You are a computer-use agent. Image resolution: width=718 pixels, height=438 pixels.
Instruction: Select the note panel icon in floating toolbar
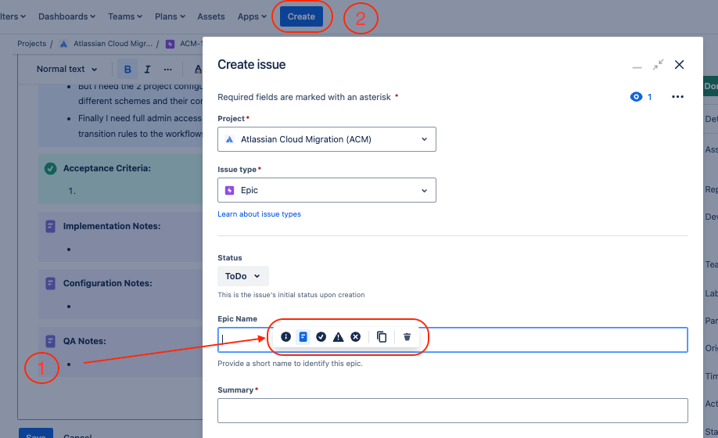coord(303,337)
